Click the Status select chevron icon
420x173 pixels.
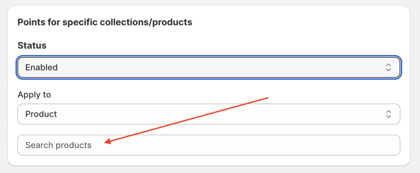tap(388, 67)
